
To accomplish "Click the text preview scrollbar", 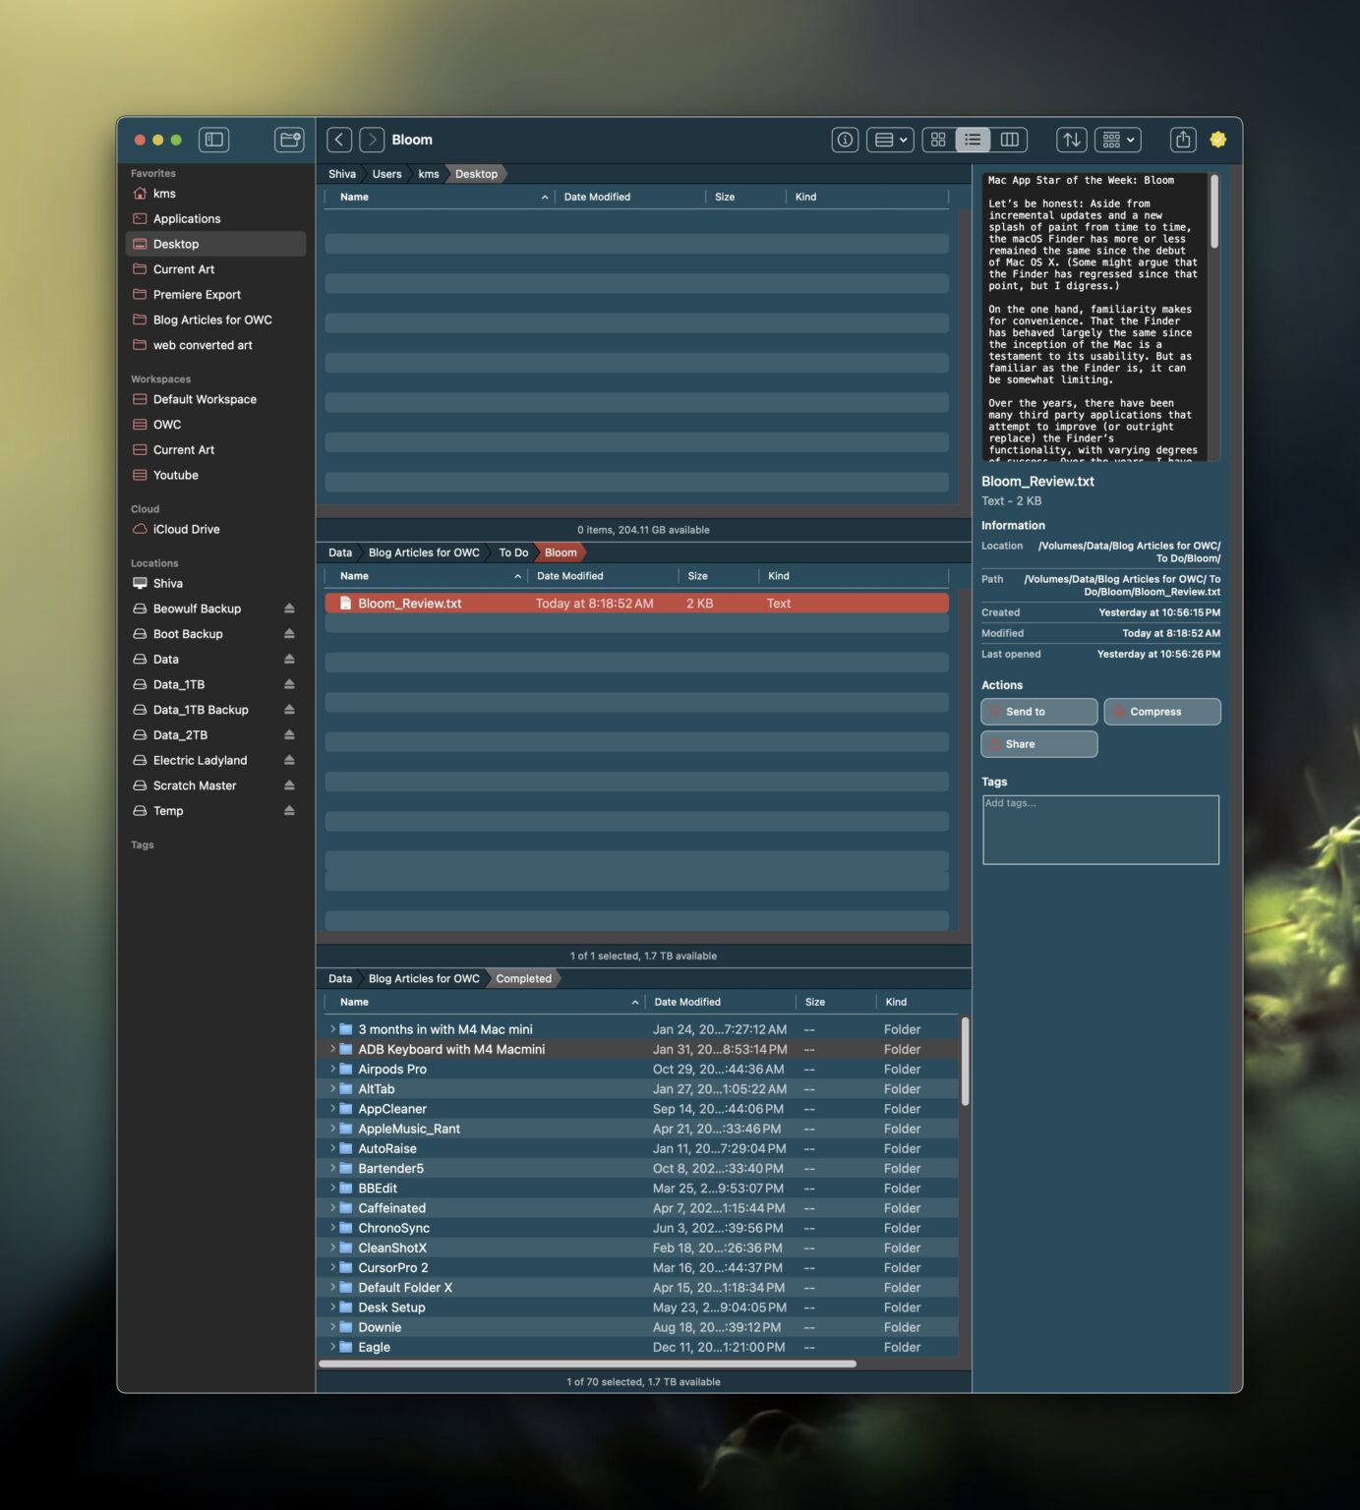I will tap(1214, 211).
